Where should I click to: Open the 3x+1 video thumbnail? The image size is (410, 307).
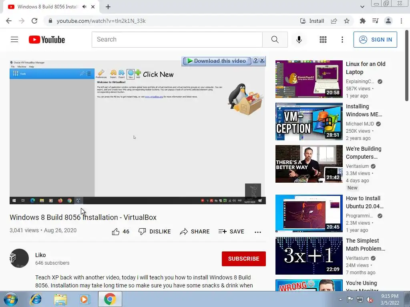309,256
